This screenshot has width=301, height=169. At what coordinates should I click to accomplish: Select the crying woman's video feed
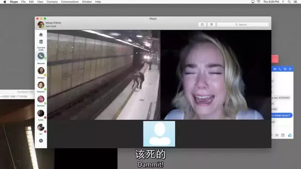pos(216,75)
